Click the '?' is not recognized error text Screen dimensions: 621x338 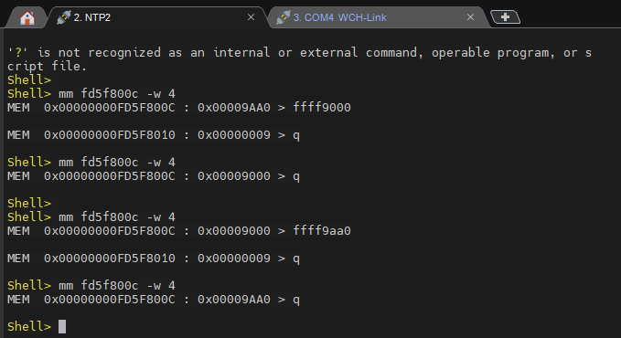click(x=299, y=52)
